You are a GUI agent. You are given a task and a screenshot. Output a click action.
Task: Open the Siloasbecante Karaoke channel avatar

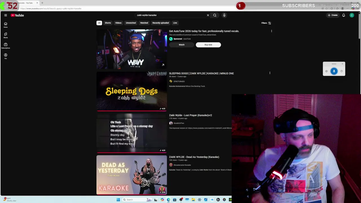click(171, 165)
